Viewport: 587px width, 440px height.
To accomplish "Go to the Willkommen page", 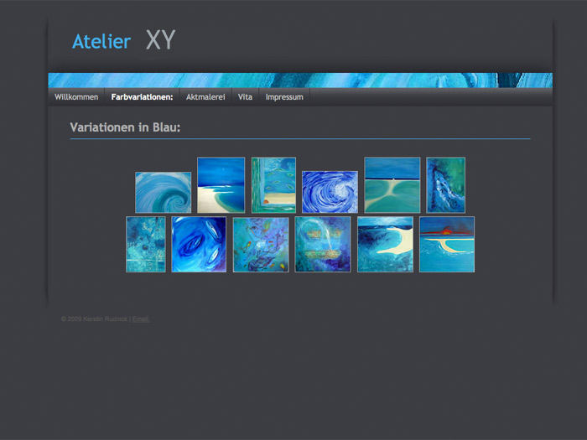I will (76, 97).
